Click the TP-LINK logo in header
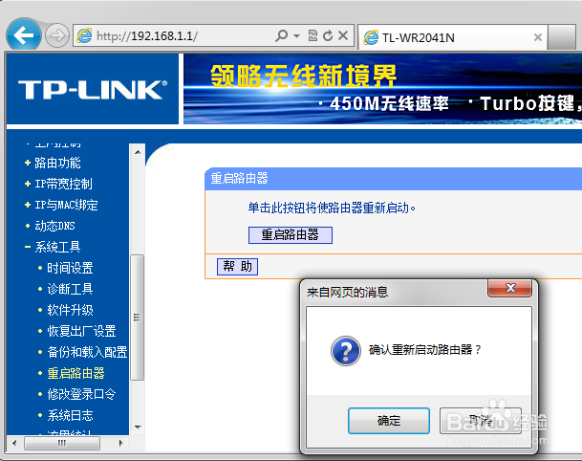Image resolution: width=582 pixels, height=461 pixels. (92, 90)
